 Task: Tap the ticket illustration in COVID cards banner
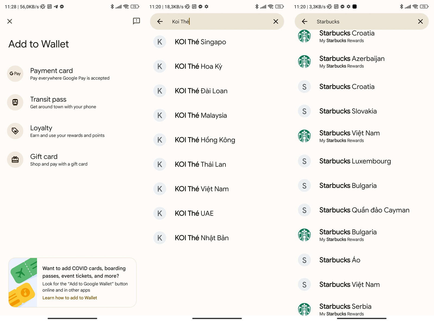click(x=23, y=283)
